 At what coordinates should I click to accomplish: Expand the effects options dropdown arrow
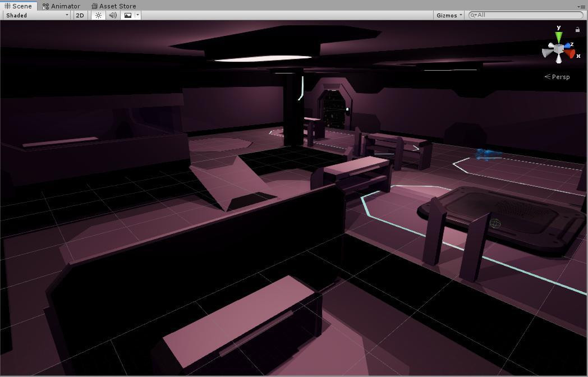pos(137,15)
